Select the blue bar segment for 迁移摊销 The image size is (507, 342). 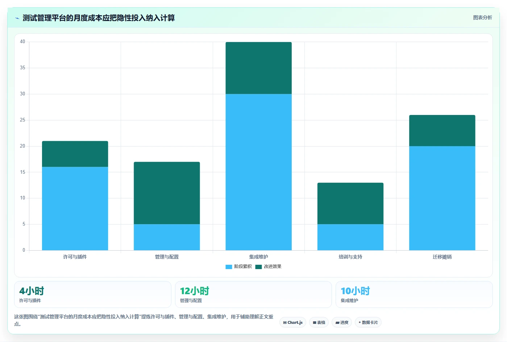(442, 198)
